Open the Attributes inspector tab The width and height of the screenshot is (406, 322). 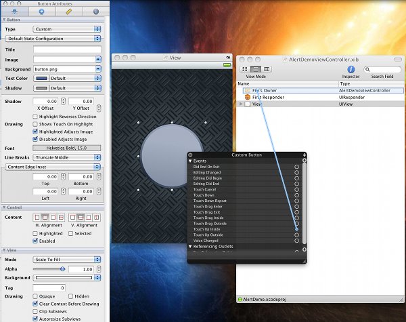point(14,12)
